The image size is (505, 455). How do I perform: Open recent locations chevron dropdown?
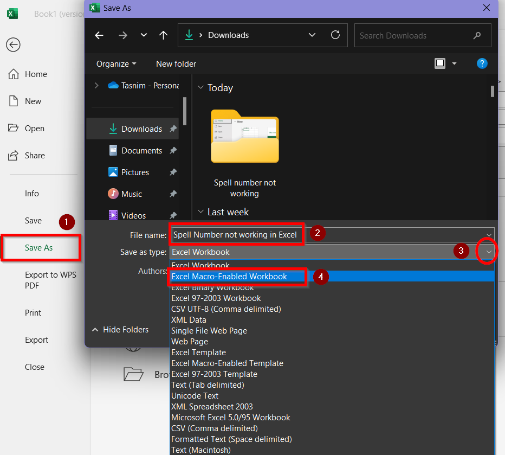pos(144,35)
